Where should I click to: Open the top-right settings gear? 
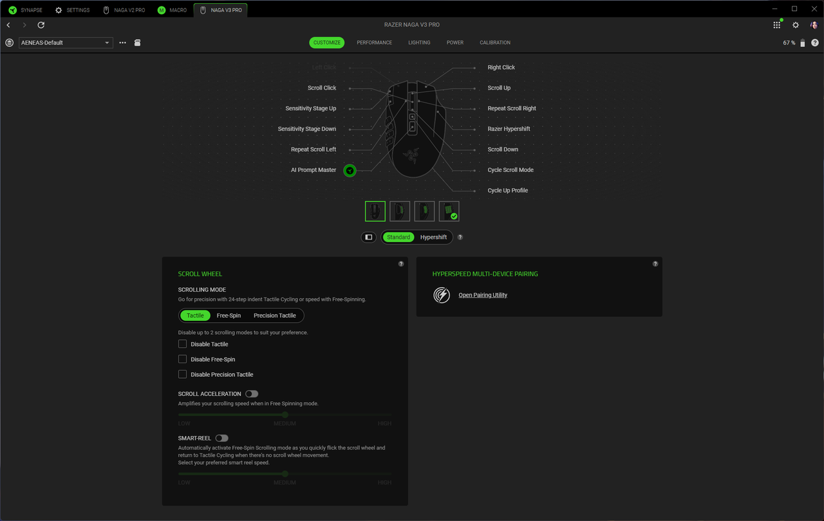click(796, 25)
